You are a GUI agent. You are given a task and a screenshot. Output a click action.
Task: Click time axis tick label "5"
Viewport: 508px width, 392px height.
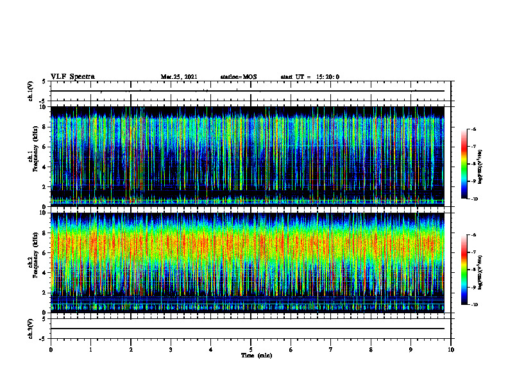click(x=251, y=350)
